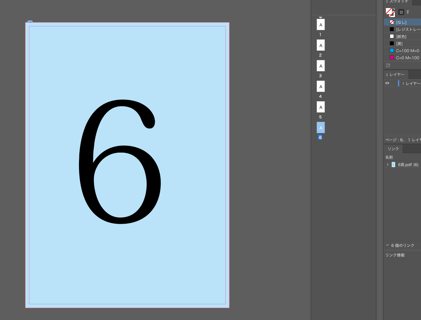Collapse the 6 個のリンク section
421x320 pixels.
(x=387, y=245)
